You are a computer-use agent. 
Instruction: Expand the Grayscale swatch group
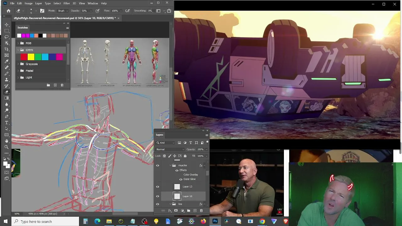pos(18,64)
